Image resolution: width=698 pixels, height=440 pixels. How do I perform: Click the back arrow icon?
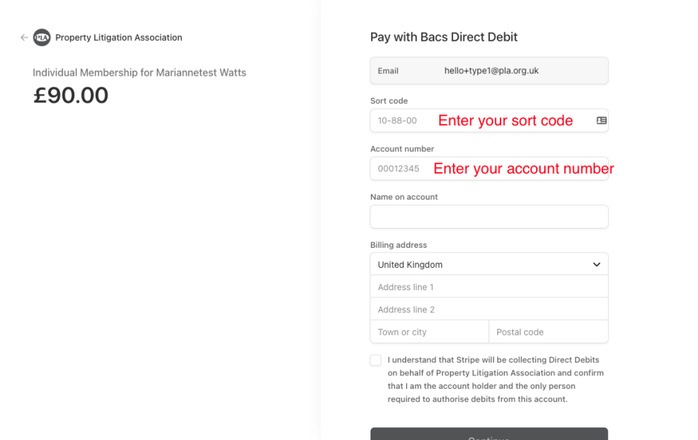point(24,37)
